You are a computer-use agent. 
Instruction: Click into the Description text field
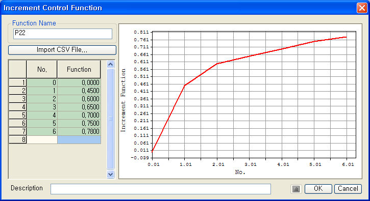[160, 189]
